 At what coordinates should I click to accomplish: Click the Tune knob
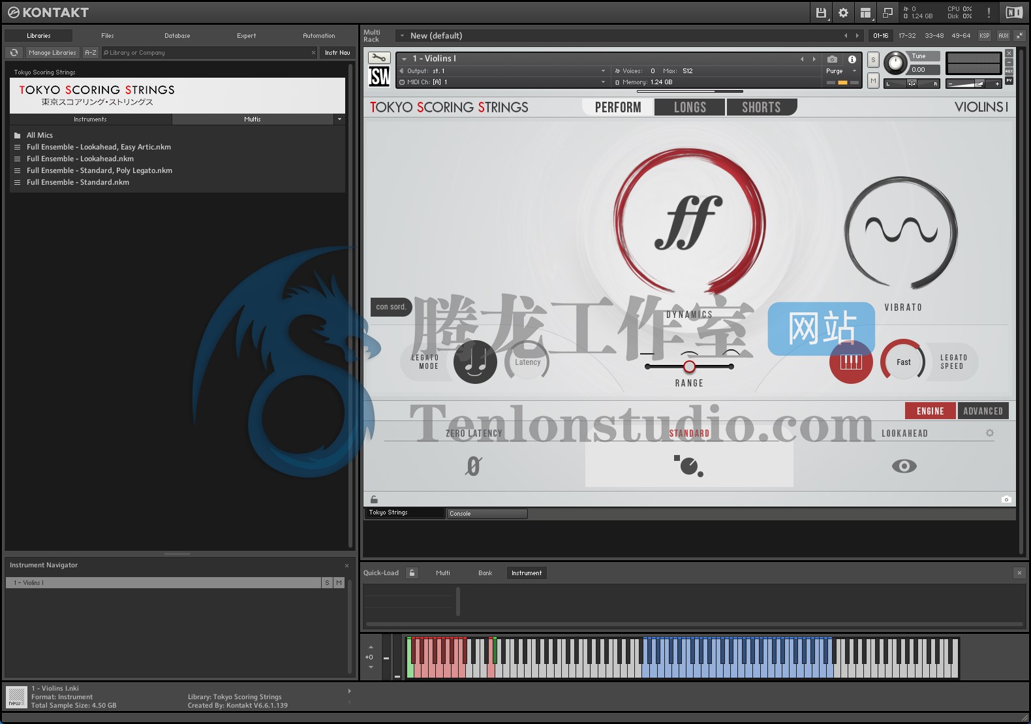[x=895, y=63]
